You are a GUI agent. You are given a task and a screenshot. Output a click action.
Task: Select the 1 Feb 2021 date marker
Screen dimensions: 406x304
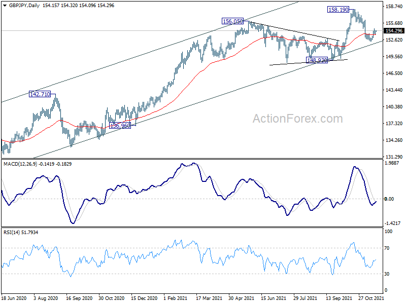tap(176, 298)
